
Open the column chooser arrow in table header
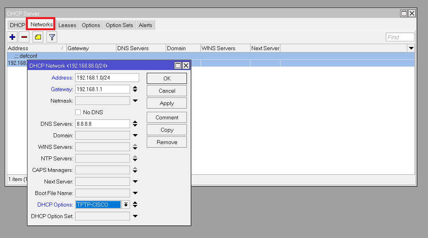click(411, 48)
